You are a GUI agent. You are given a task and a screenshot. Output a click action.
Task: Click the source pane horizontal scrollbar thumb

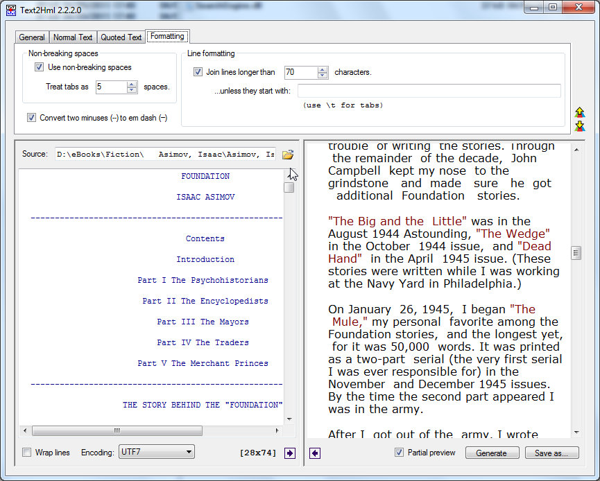click(117, 431)
